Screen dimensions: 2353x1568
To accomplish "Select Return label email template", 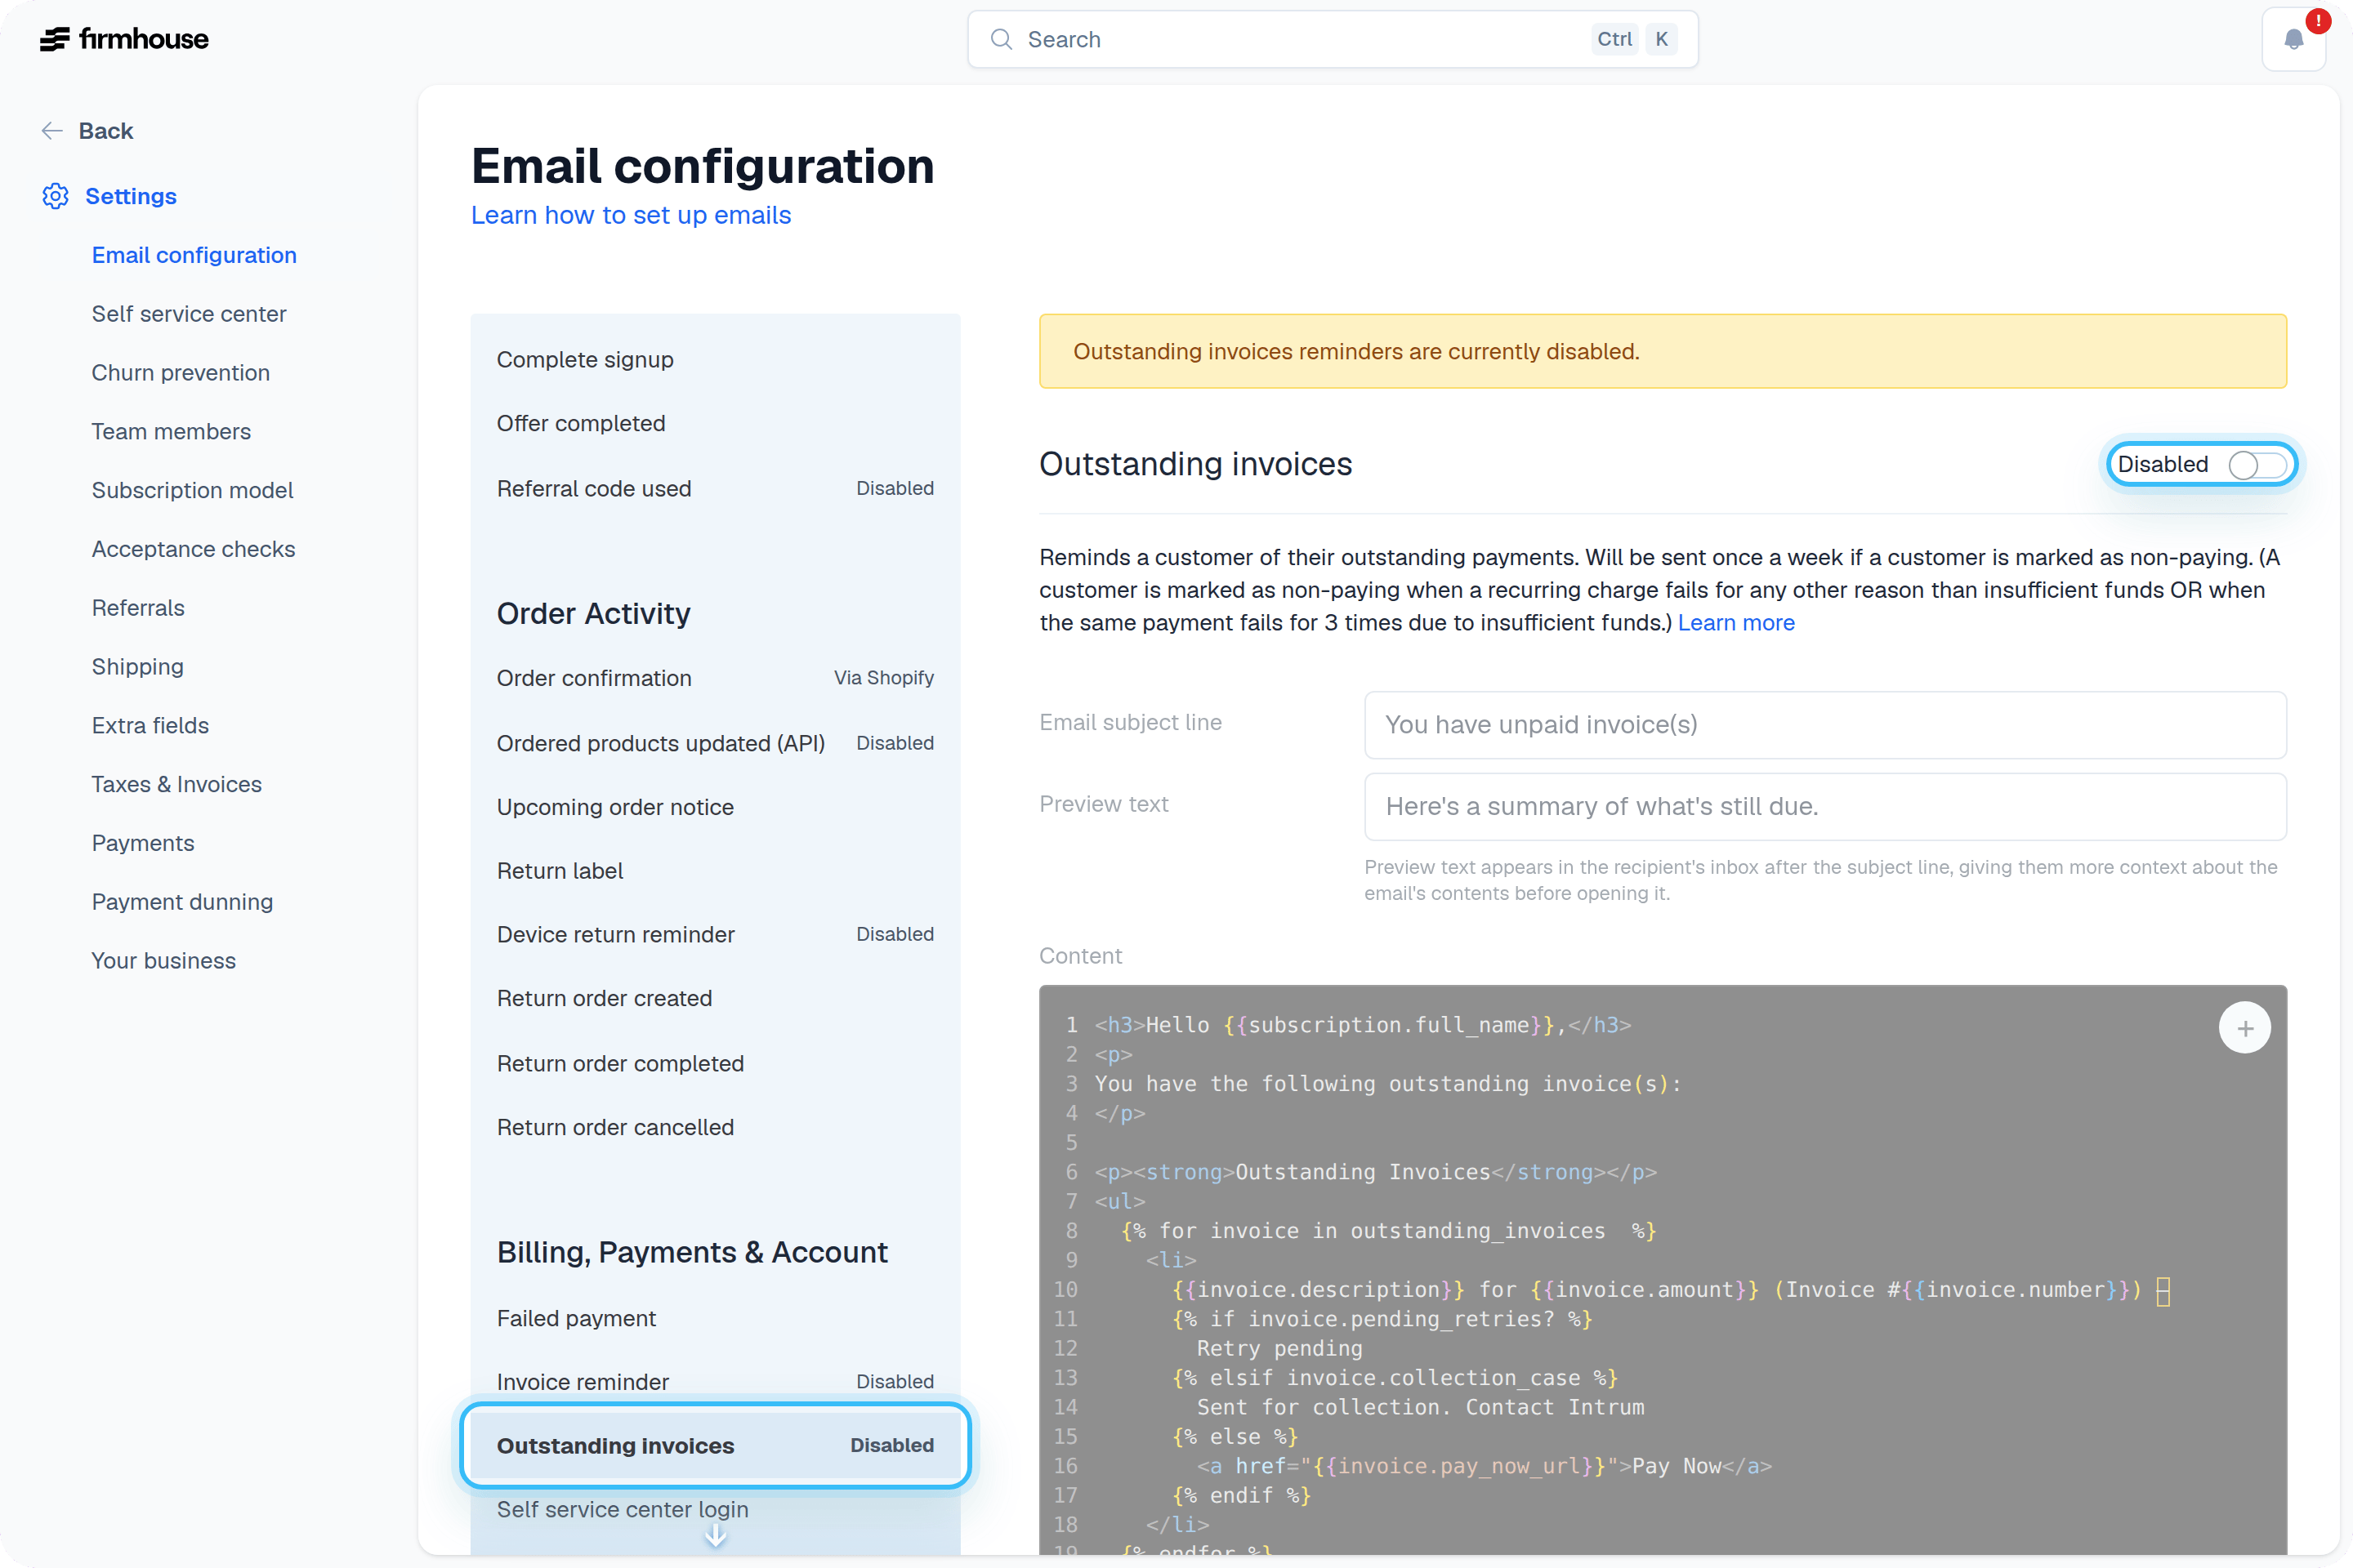I will click(x=716, y=872).
